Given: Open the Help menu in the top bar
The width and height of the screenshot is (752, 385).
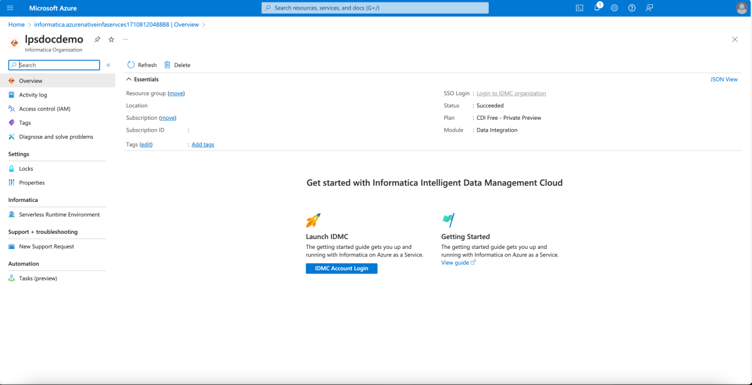Looking at the screenshot, I should (630, 8).
